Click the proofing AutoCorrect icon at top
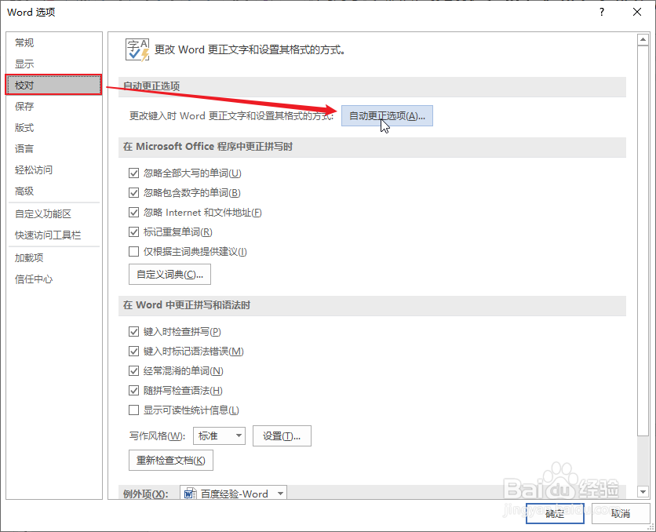656x532 pixels. pos(137,50)
